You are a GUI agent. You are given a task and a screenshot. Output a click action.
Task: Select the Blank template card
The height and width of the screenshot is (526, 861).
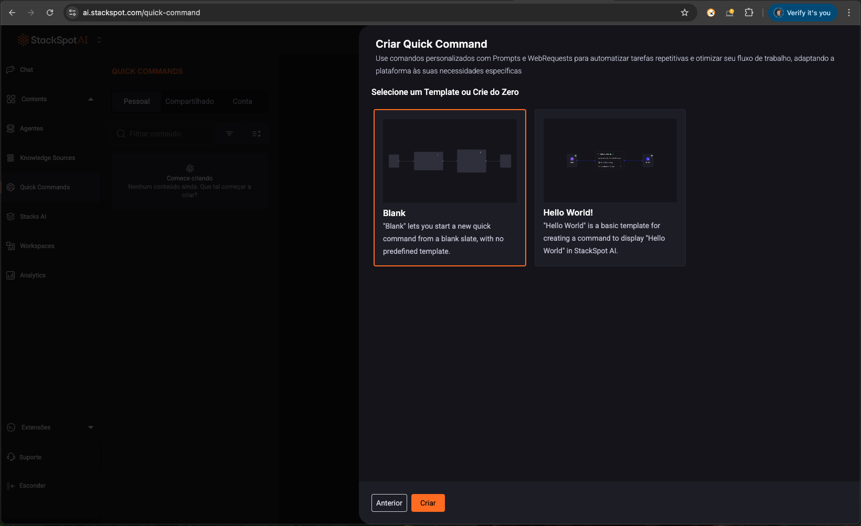coord(450,188)
